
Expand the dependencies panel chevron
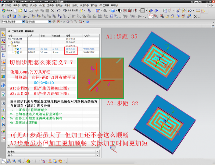pyautogui.click(x=97, y=151)
